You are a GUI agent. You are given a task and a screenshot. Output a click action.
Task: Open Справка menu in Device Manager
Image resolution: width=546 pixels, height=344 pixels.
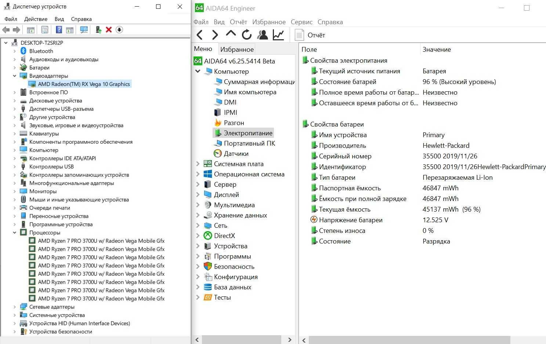coord(81,19)
